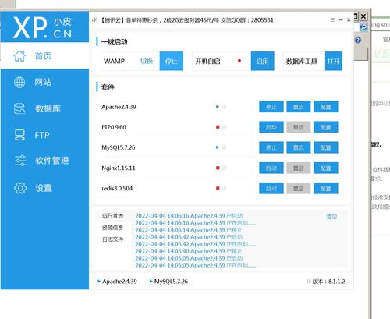
Task: Open redis3.0.504 配置 configuration
Action: tap(326, 188)
